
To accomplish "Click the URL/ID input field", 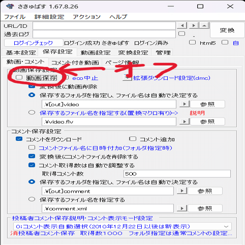I will [104, 26].
